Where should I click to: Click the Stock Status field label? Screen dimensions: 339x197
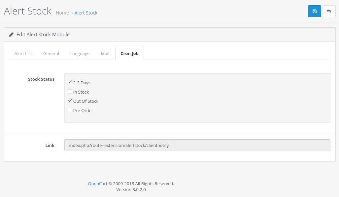(41, 79)
